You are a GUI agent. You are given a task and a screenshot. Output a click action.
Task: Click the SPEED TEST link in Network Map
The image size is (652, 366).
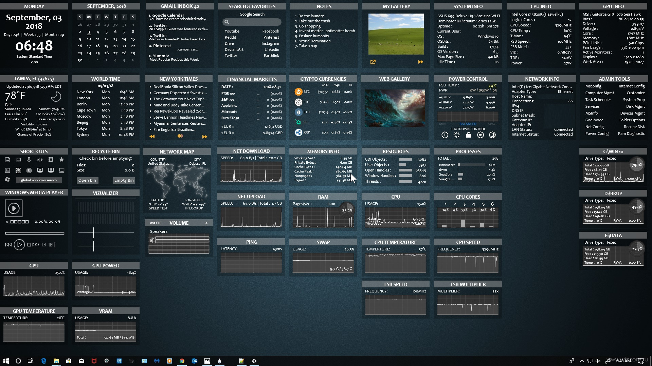(x=158, y=208)
